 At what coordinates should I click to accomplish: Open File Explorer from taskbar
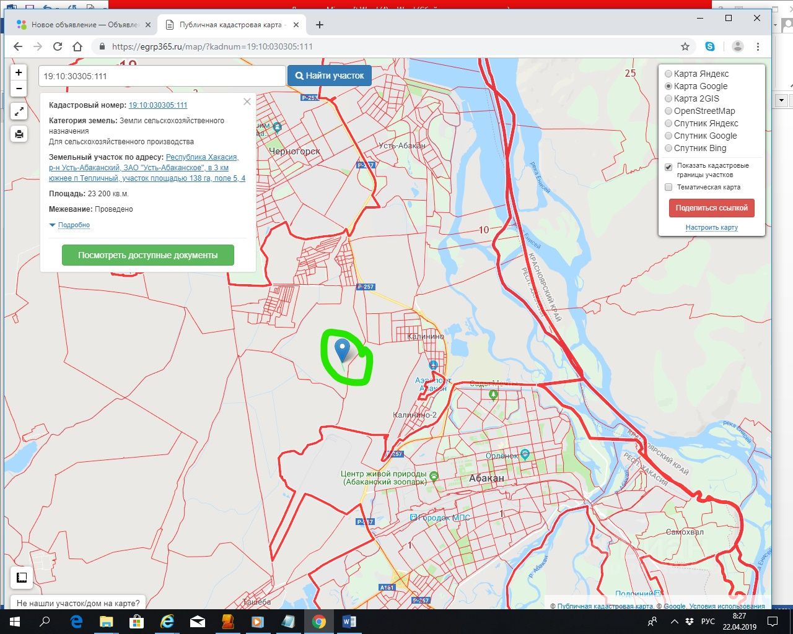click(x=107, y=622)
